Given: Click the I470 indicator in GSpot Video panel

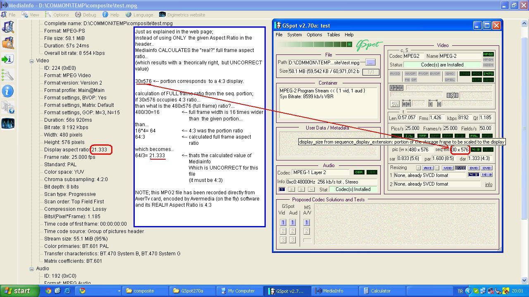Looking at the screenshot, I should (x=488, y=74).
